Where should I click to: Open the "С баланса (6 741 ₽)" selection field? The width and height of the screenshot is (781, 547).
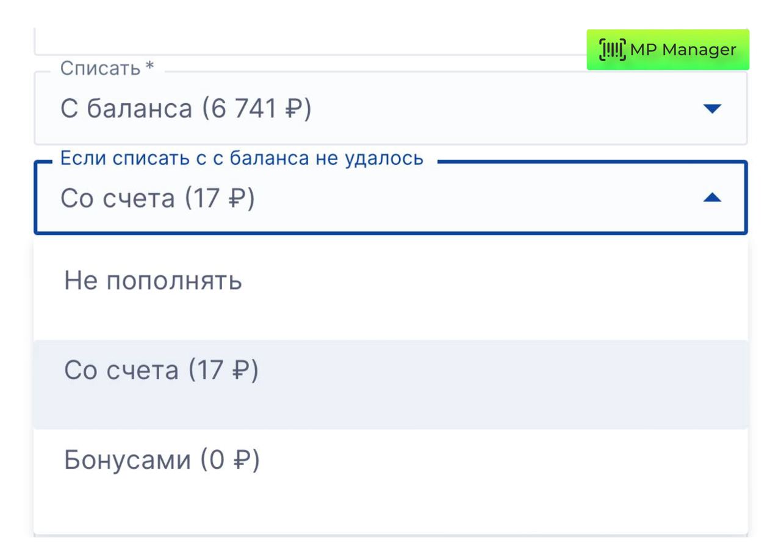tap(366, 109)
